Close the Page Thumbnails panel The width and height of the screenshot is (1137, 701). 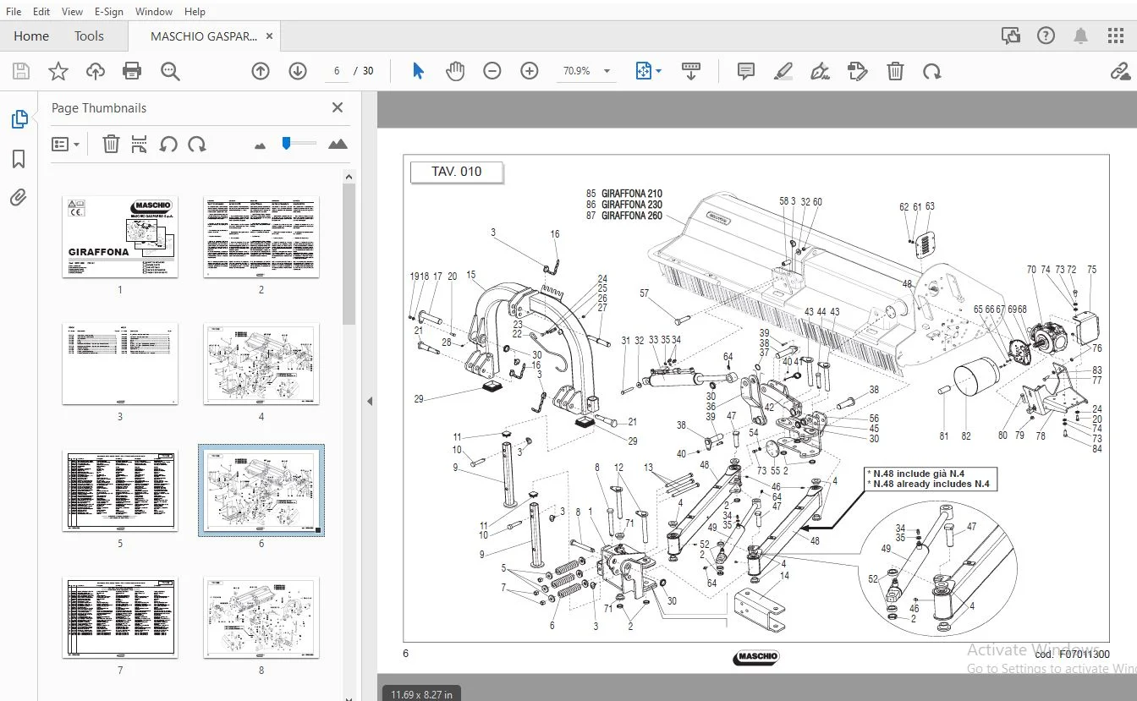click(338, 107)
